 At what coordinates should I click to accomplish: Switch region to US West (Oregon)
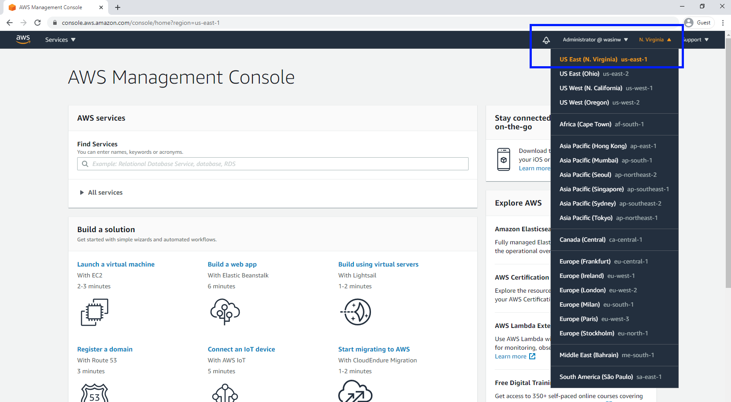[599, 102]
